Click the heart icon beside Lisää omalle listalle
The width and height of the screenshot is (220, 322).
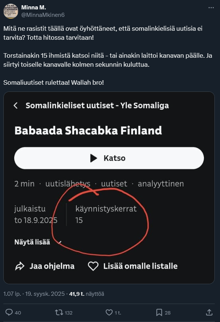point(93,266)
